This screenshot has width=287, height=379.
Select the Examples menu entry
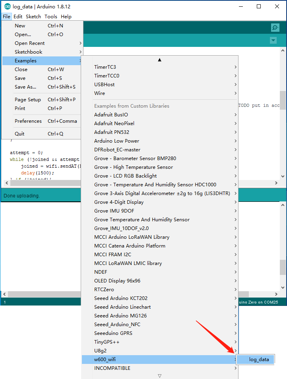tap(42, 61)
